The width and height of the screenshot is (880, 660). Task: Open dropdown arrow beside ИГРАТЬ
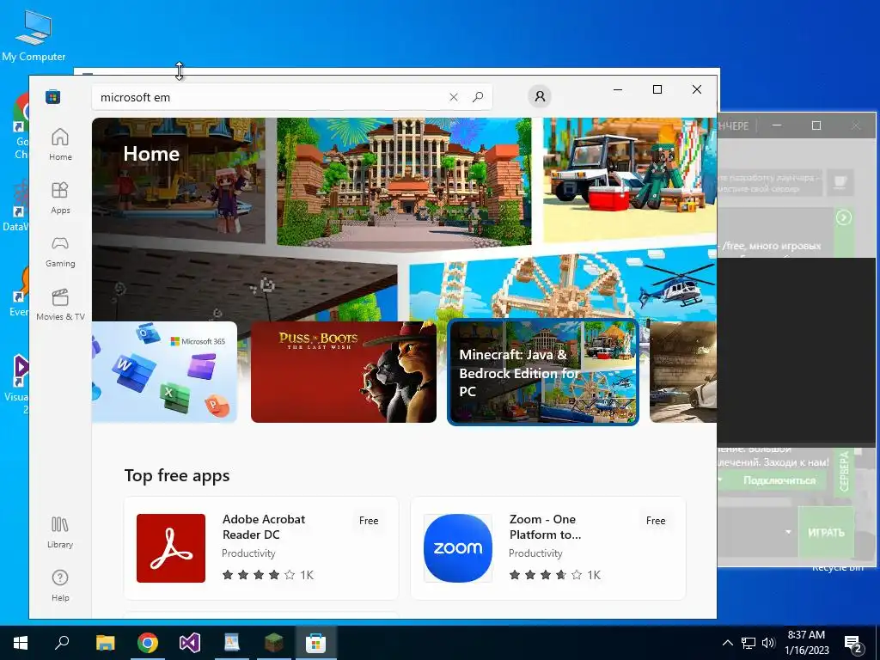coord(789,531)
